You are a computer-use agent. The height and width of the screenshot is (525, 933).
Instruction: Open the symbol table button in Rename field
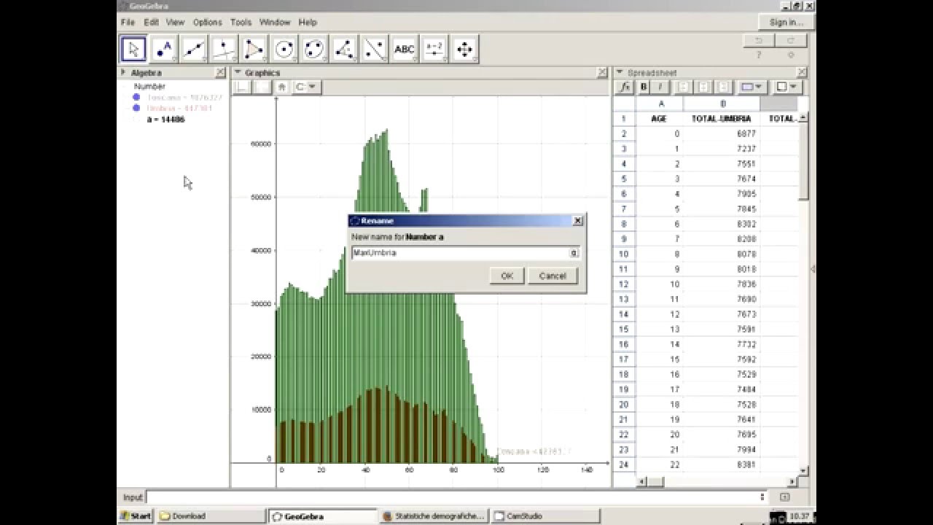click(x=574, y=253)
